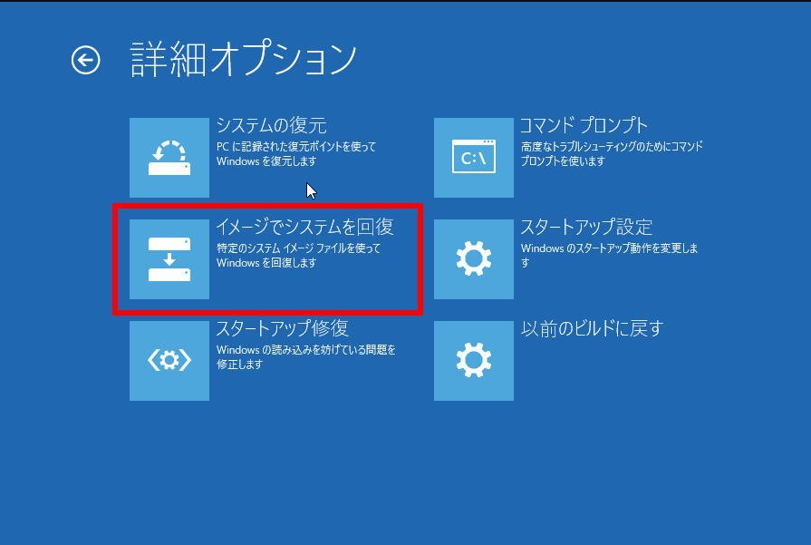The height and width of the screenshot is (545, 811).
Task: Select the スタートアップ設定 title text
Action: [x=586, y=227]
